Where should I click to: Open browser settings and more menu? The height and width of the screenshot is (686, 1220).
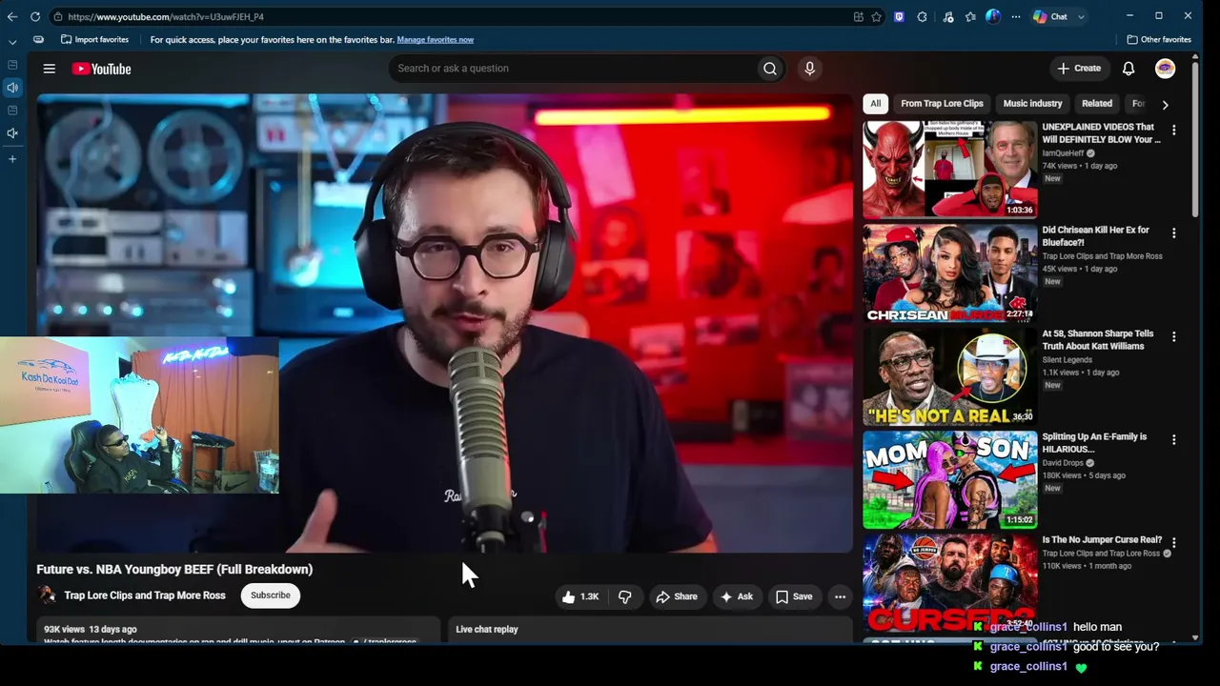pos(1015,16)
